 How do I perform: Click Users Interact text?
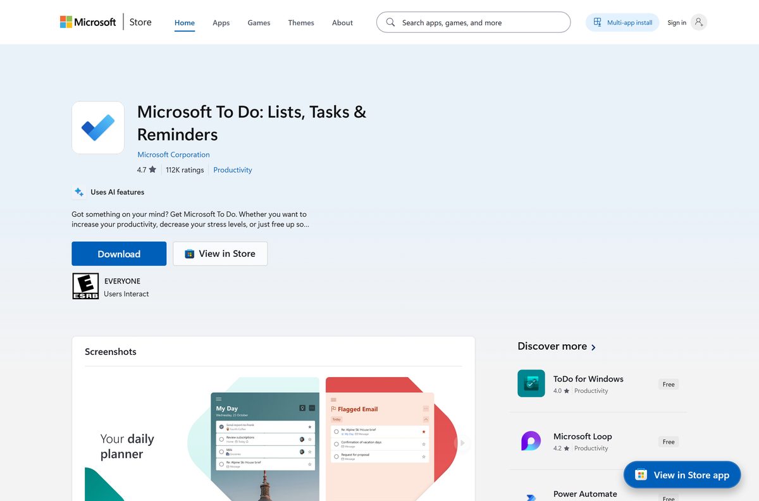click(126, 294)
